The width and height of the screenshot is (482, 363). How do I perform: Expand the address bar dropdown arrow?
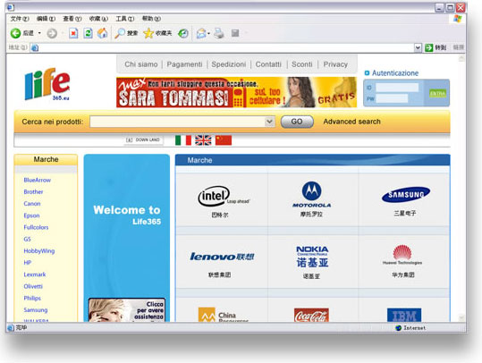pos(418,47)
